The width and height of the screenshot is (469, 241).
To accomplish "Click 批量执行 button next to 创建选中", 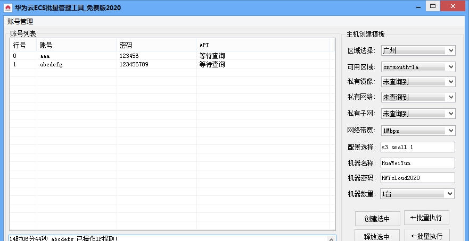I will click(x=427, y=218).
